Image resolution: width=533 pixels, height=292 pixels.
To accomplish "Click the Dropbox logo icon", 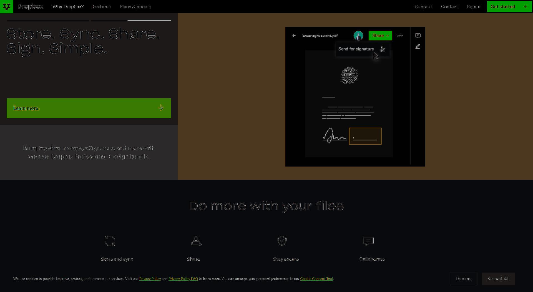I will [x=7, y=7].
